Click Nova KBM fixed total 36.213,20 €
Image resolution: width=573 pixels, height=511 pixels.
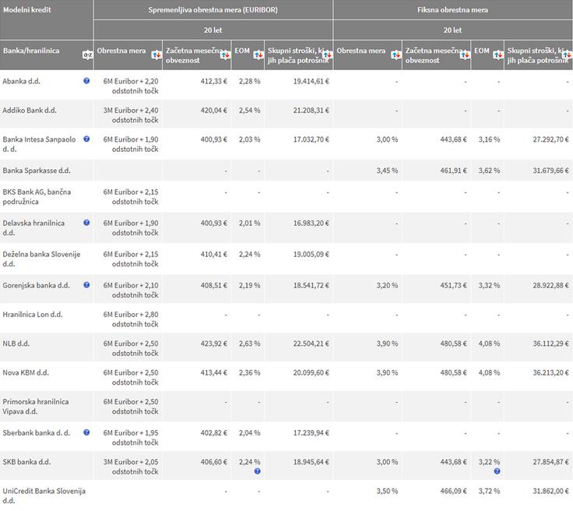(550, 372)
